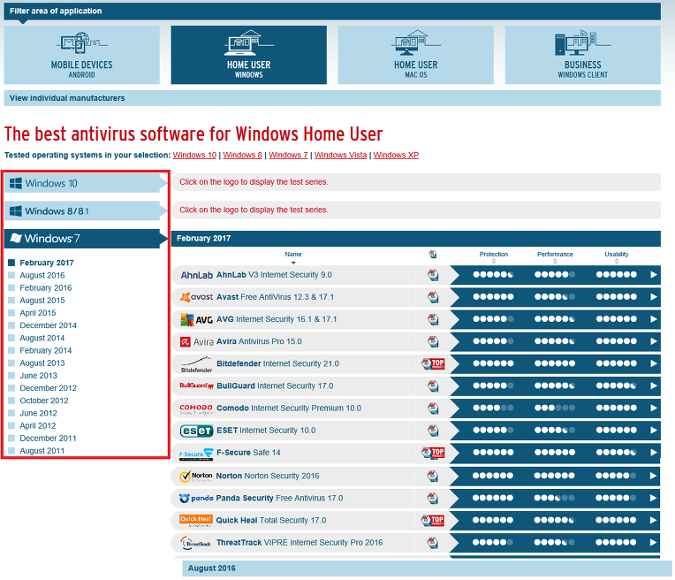This screenshot has width=675, height=580.
Task: Click the AhnLab certified badge icon
Action: pos(433,275)
